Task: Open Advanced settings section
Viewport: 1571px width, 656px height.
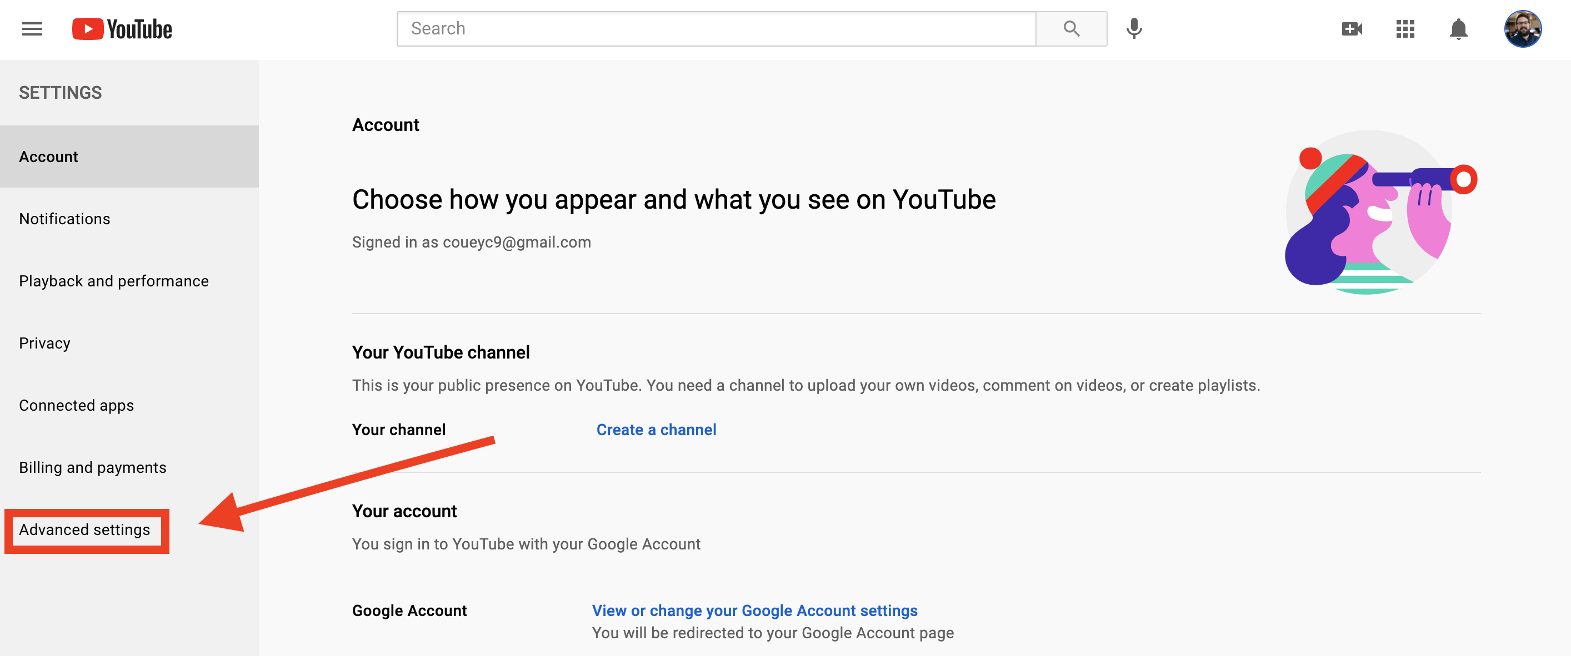Action: click(84, 529)
